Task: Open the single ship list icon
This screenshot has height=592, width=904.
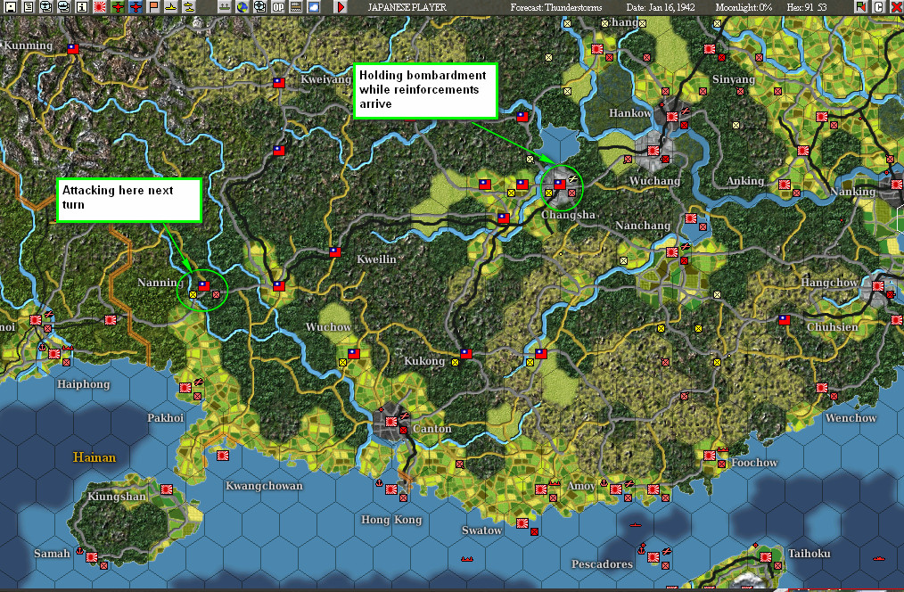Action: 171,7
